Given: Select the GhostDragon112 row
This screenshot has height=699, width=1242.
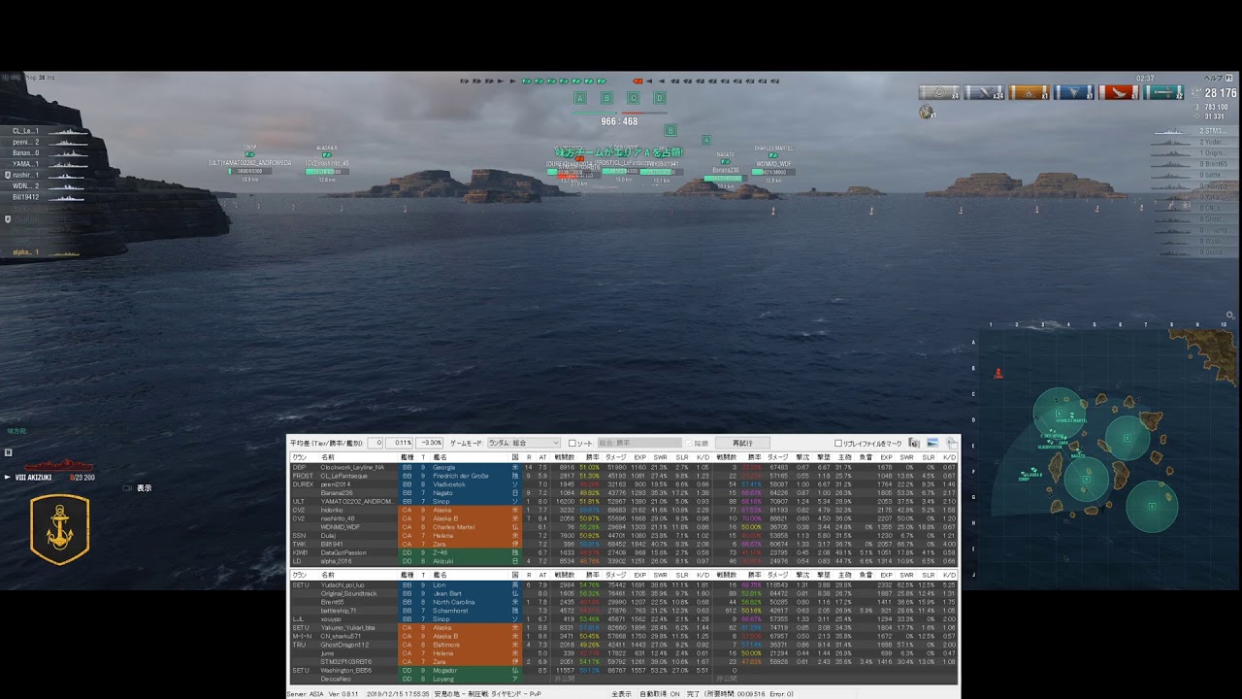Looking at the screenshot, I should pyautogui.click(x=624, y=645).
